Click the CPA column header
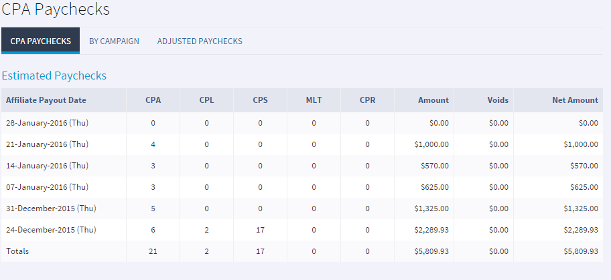The width and height of the screenshot is (611, 280). click(x=153, y=100)
